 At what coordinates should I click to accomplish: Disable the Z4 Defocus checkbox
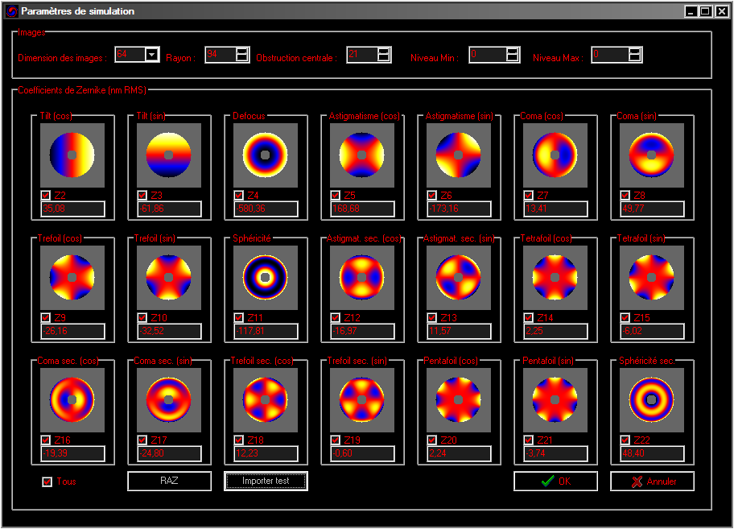[x=239, y=195]
